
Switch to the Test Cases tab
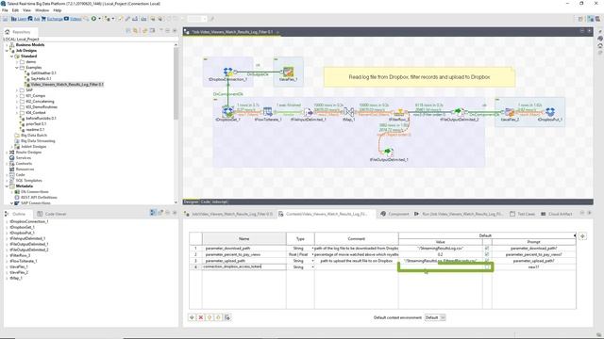click(522, 214)
